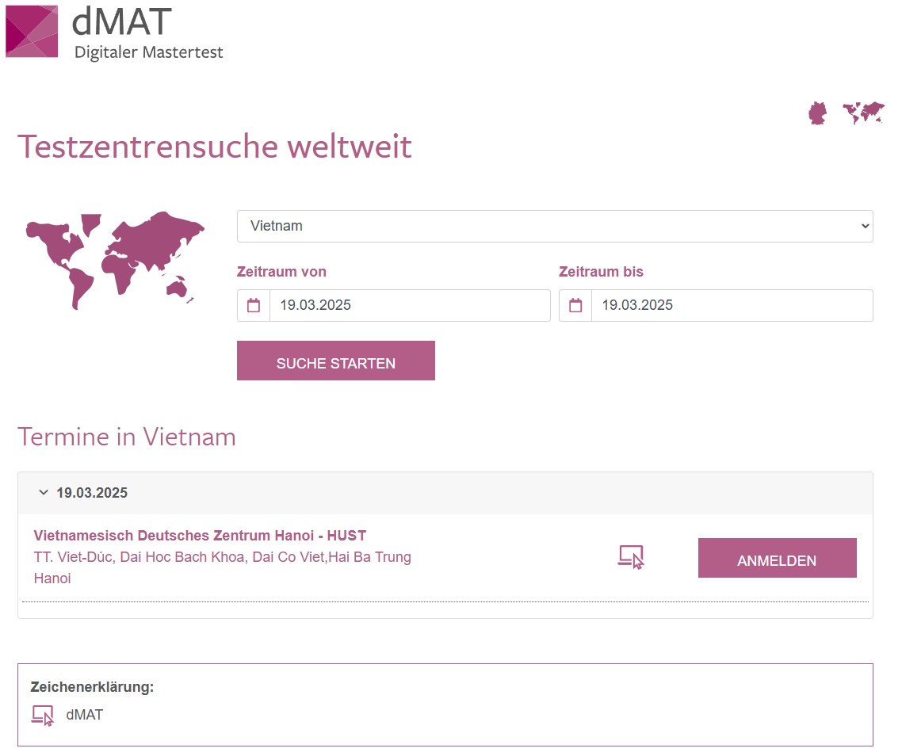The width and height of the screenshot is (902, 756).
Task: Focus the Zeitraum von date field
Action: pos(410,305)
